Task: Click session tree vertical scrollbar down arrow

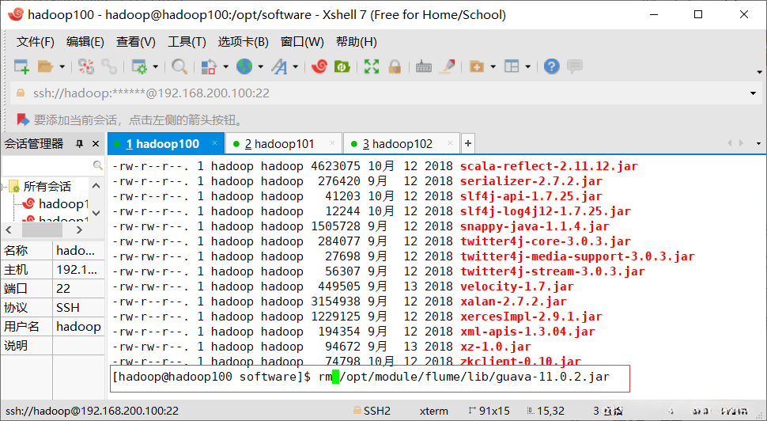Action: 96,212
